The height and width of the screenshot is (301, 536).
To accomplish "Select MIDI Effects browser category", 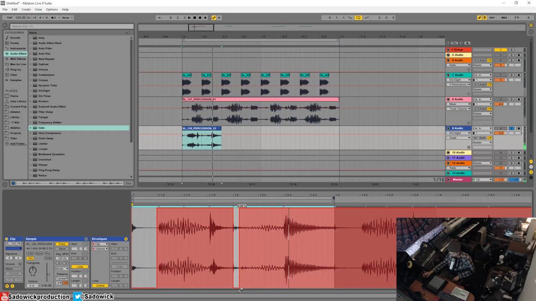I will point(18,59).
